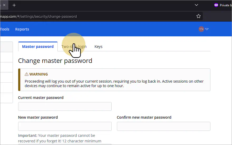Open the YN account avatar menu
This screenshot has height=145, width=232.
201,29
